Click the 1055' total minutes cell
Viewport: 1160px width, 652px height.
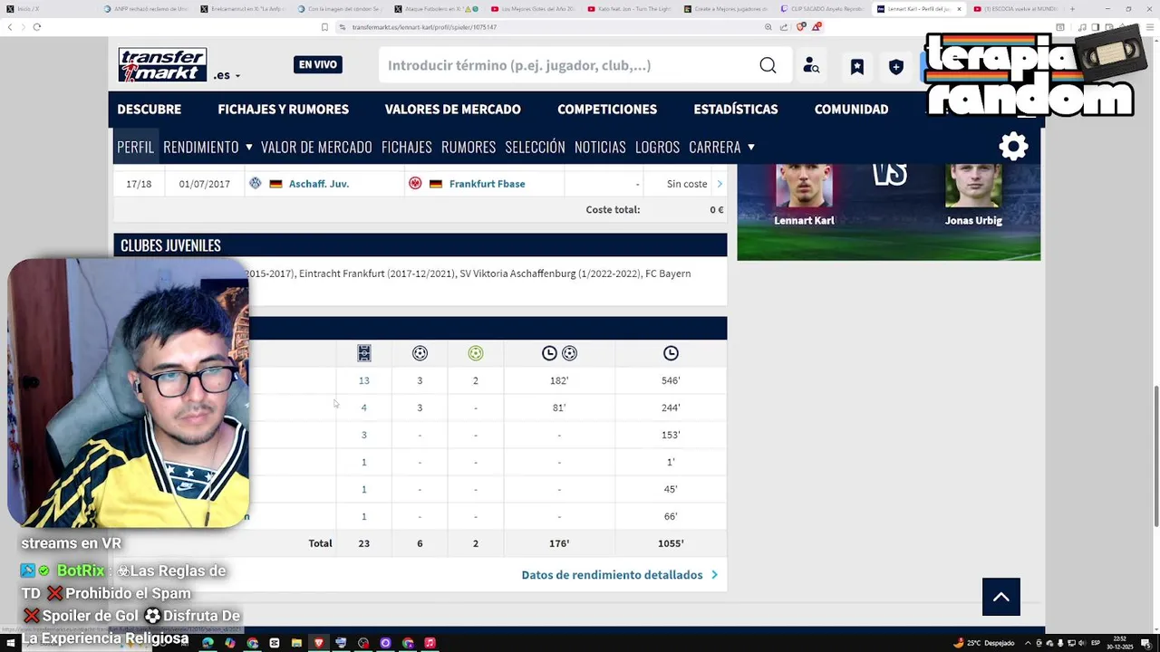(671, 543)
